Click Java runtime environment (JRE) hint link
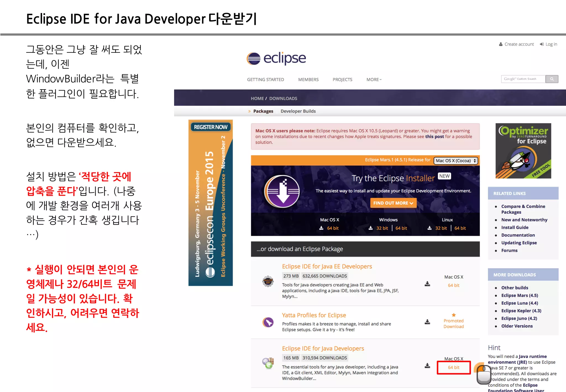The height and width of the screenshot is (392, 566). 517,359
